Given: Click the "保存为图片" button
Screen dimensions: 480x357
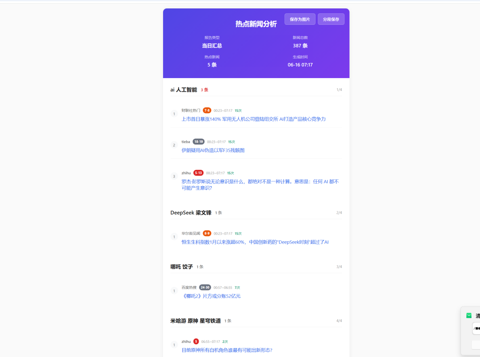Looking at the screenshot, I should pyautogui.click(x=300, y=19).
